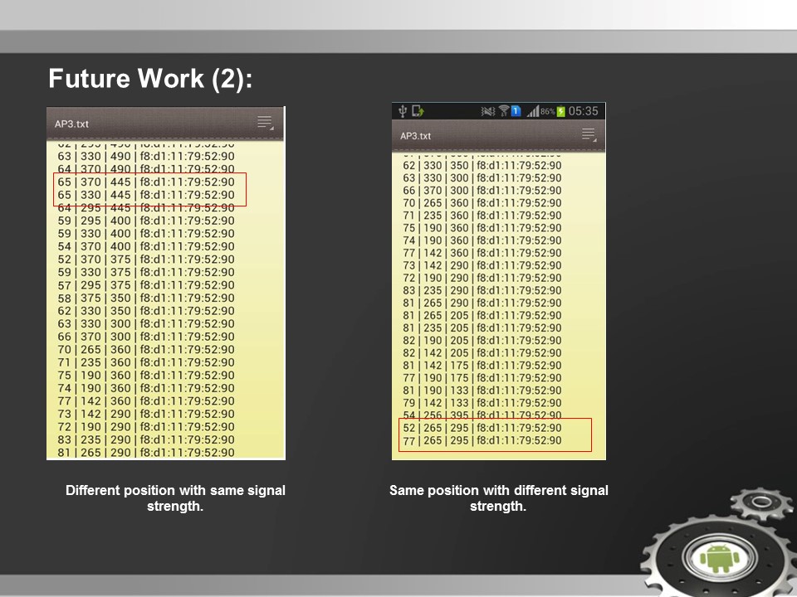Tap the screen rotation icon next to USB
Viewport: 797px width, 597px height.
click(417, 110)
